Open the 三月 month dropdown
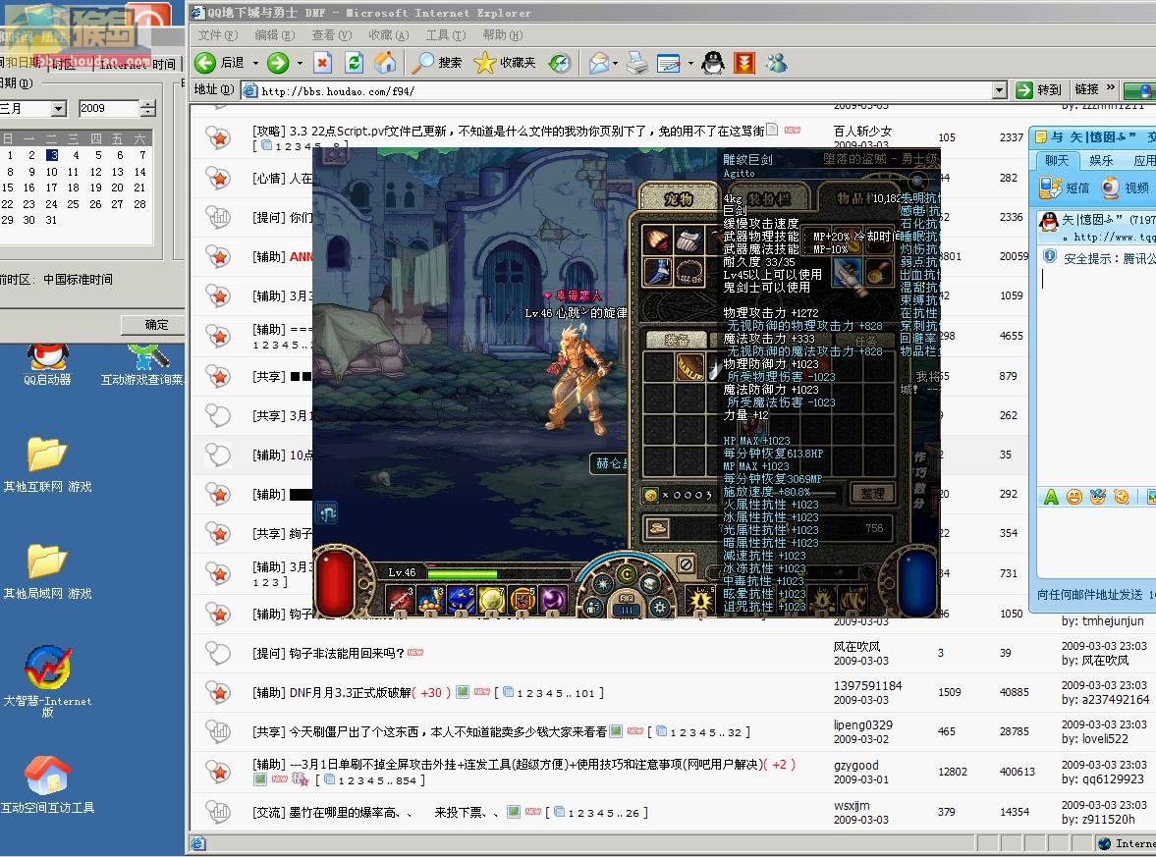Viewport: 1156px width, 857px height. (x=59, y=108)
